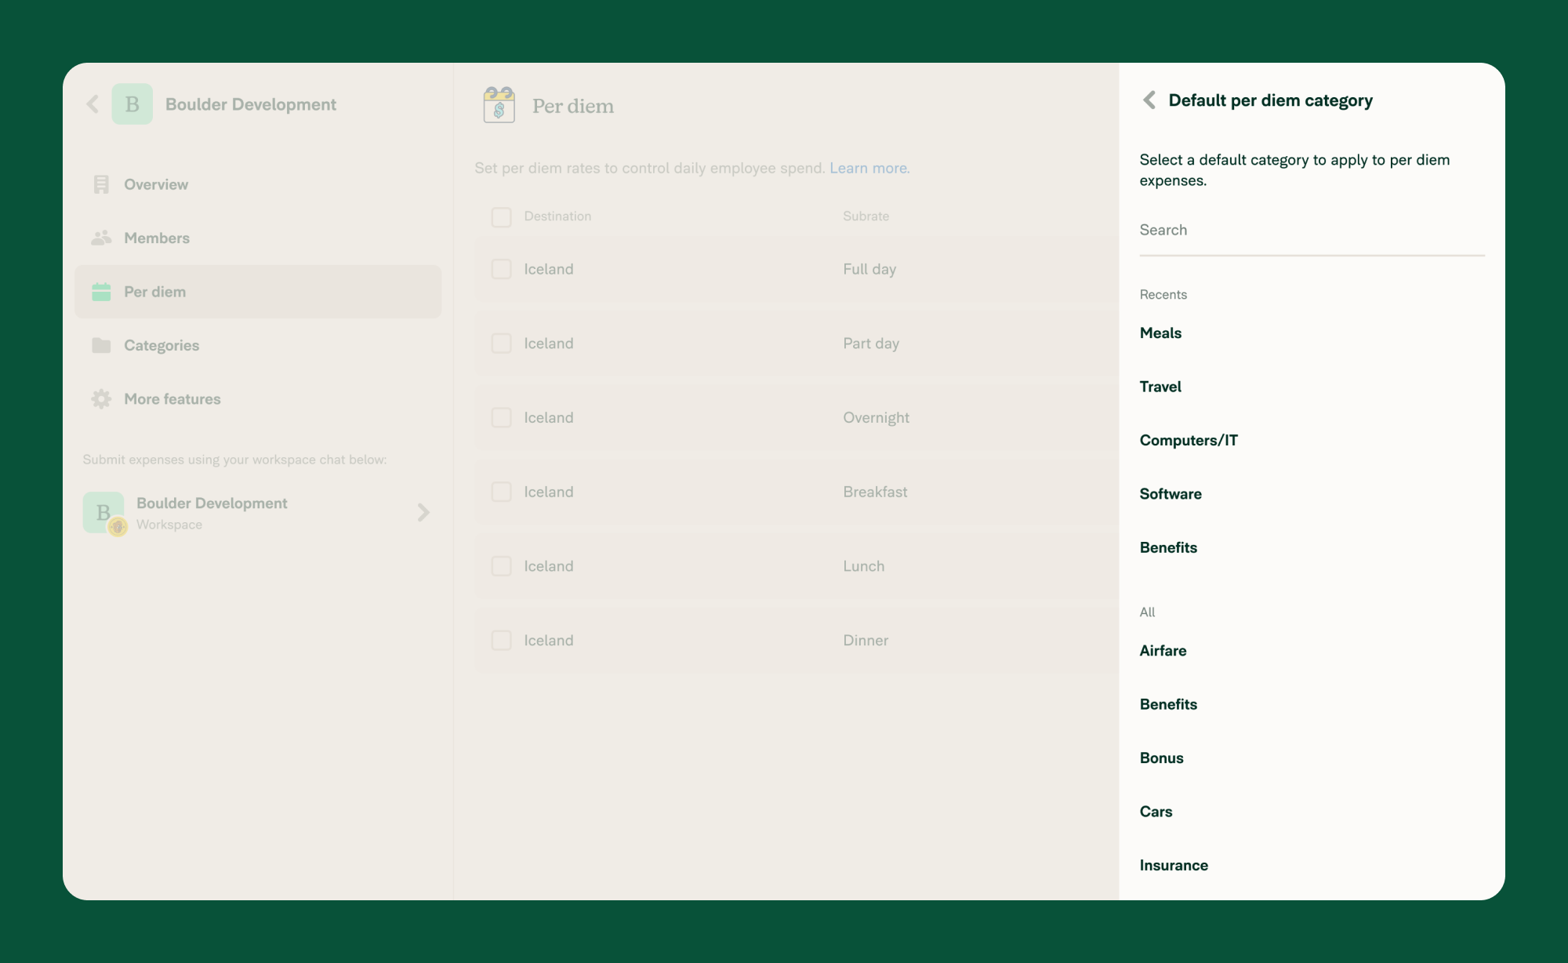Toggle the Iceland Full day checkbox

coord(502,269)
